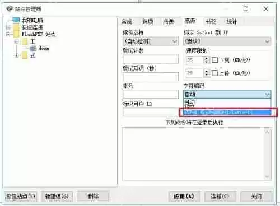This screenshot has width=280, height=206.
Task: Click the FlashFXP app icon in title bar
Action: [x=10, y=9]
